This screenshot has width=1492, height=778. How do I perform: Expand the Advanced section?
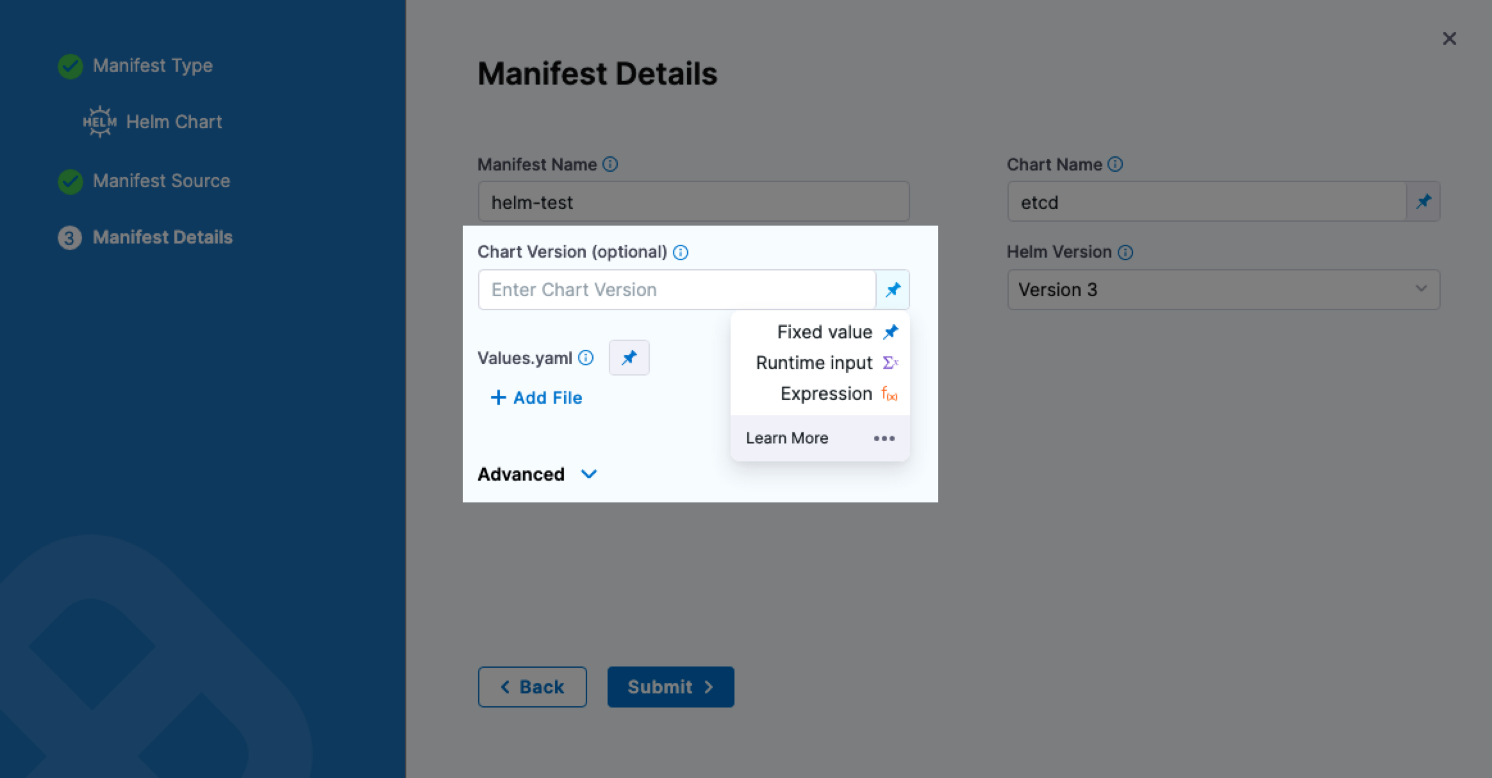coord(537,474)
